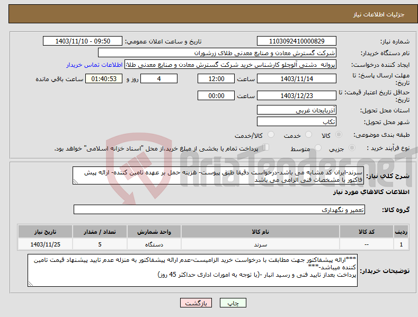Click the announcement date field 1403/11/10 - 09:50
Image resolution: width=418 pixels, height=317 pixels.
[83, 41]
